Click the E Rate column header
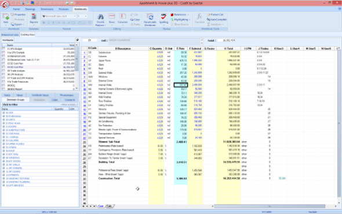Image resolution: width=342 pixels, height=214 pixels. pyautogui.click(x=181, y=49)
